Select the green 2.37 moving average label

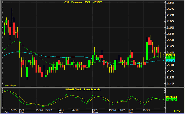click(x=170, y=58)
